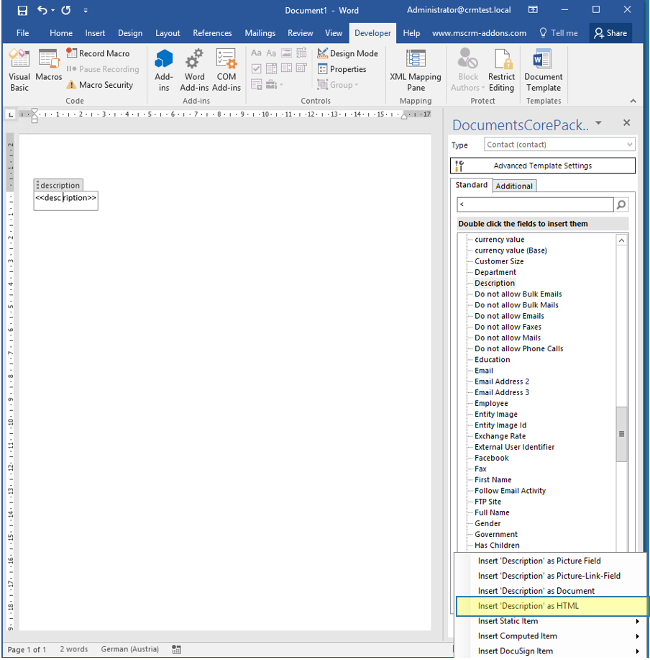Open the Add-ins store

pos(163,70)
